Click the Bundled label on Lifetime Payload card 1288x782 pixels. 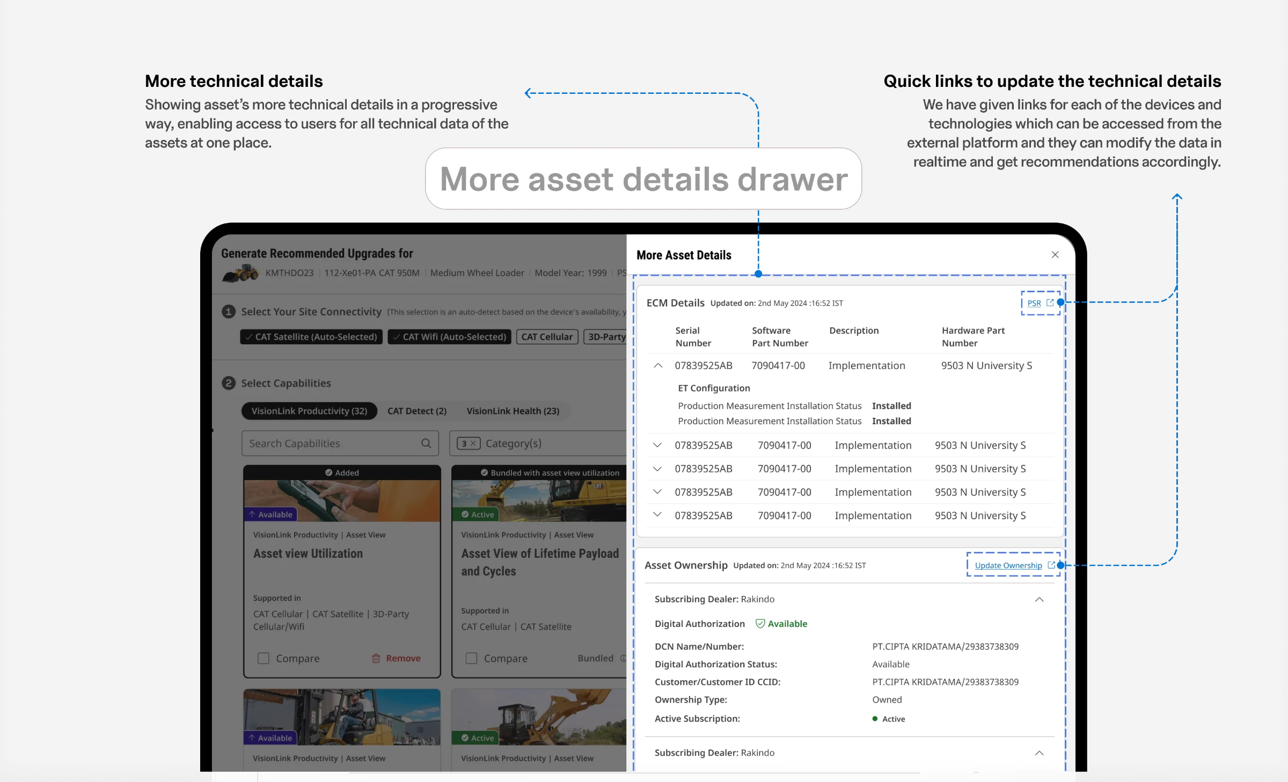(595, 658)
